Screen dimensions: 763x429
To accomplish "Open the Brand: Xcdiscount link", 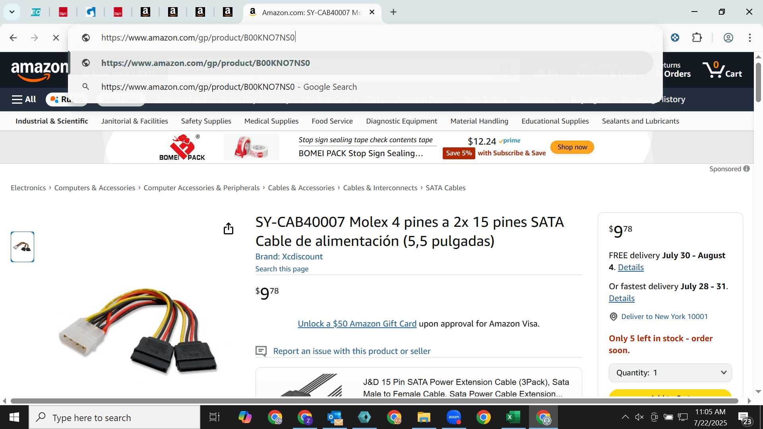I will [x=289, y=257].
